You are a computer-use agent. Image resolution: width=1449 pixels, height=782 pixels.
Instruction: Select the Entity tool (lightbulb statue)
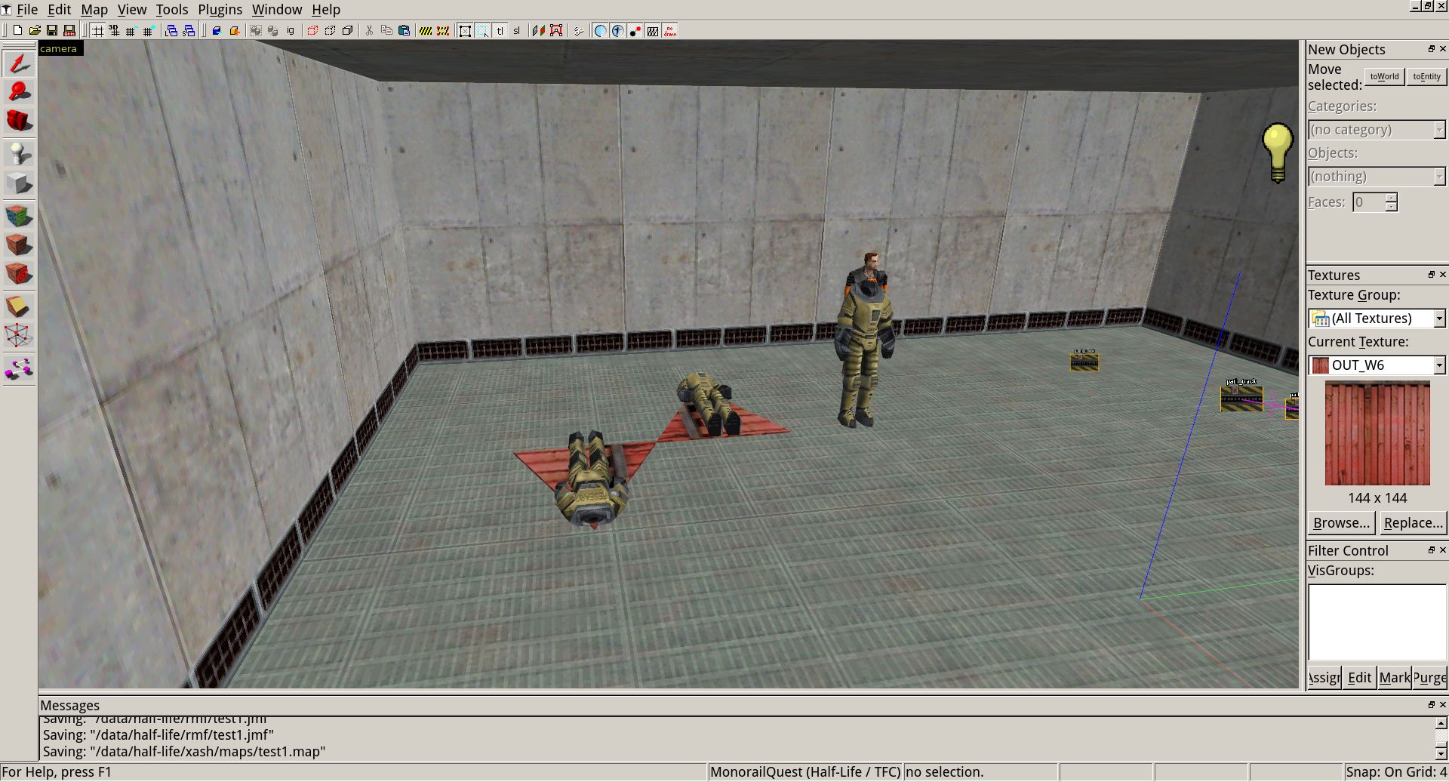point(19,154)
